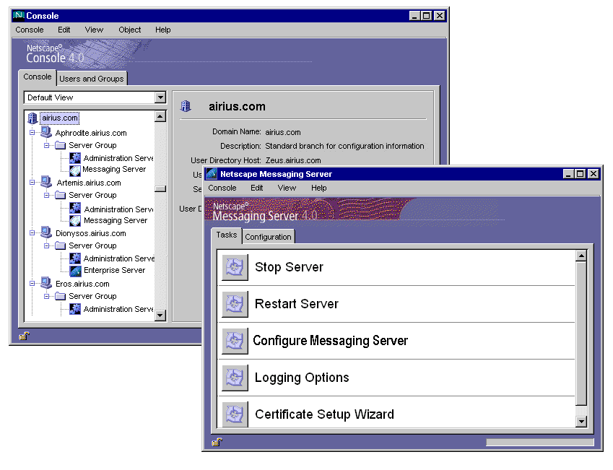Click the task list scrollbar down arrow
Image resolution: width=613 pixels, height=470 pixels.
tap(581, 422)
